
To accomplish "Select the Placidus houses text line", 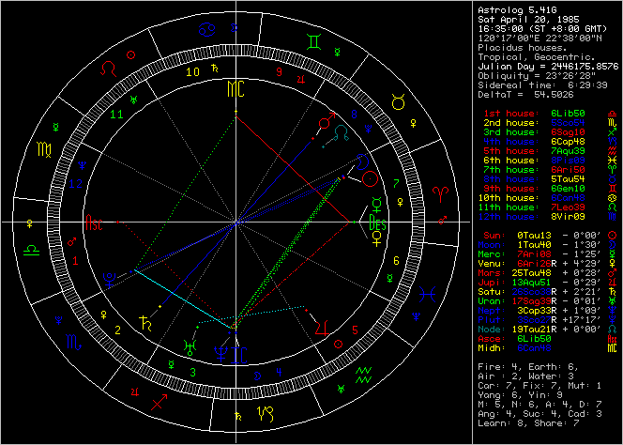I will (523, 44).
